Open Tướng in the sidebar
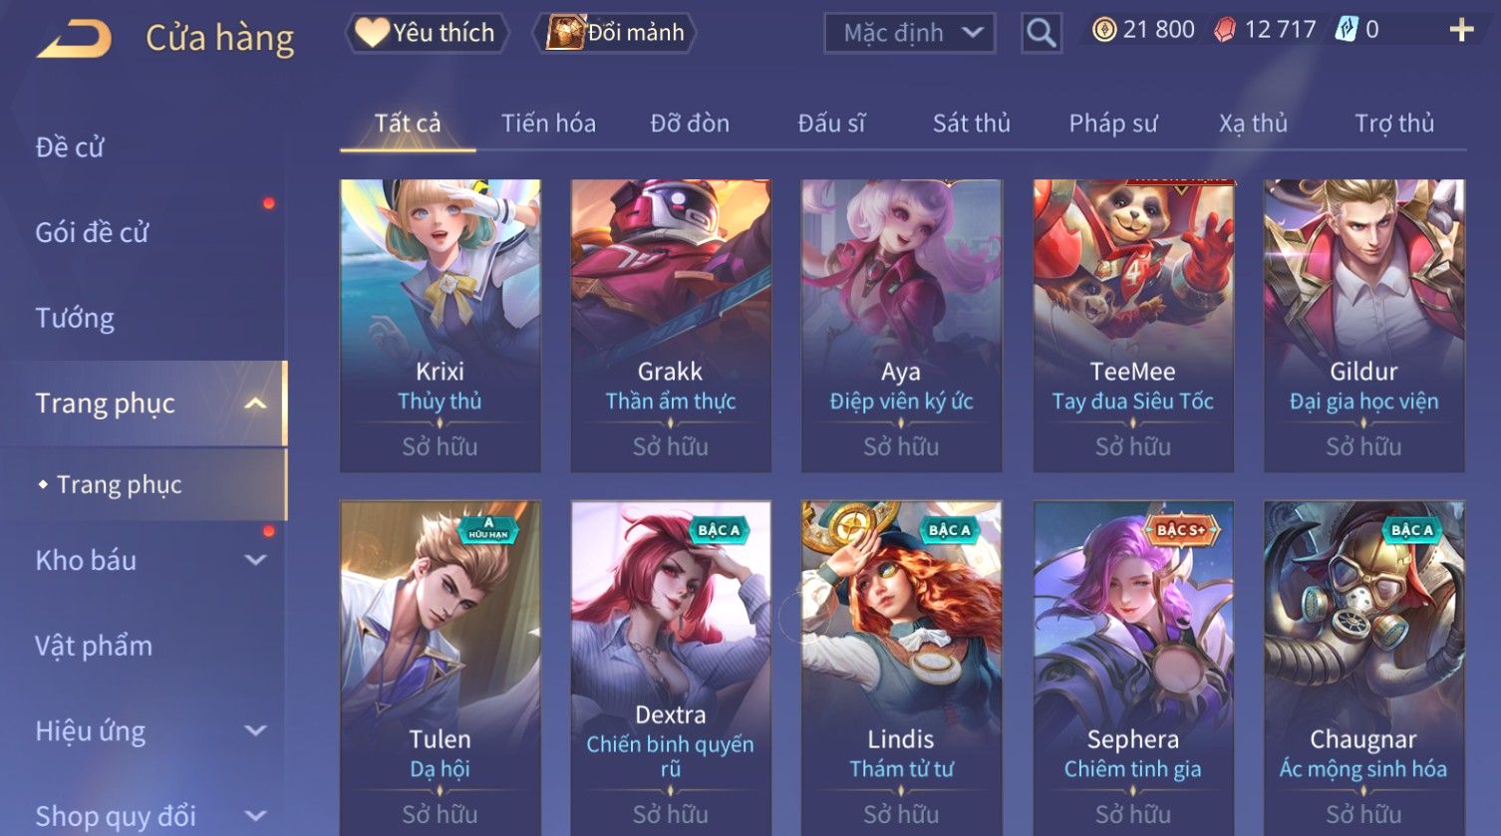Viewport: 1501px width, 836px height. coord(75,318)
